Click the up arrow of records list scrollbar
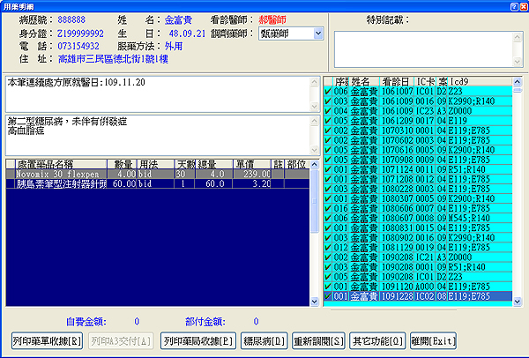The height and width of the screenshot is (358, 529). [x=518, y=80]
